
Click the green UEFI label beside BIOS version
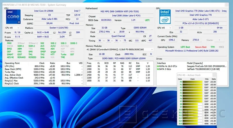147,20
